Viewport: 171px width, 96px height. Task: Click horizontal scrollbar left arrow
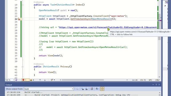pyautogui.click(x=60, y=80)
